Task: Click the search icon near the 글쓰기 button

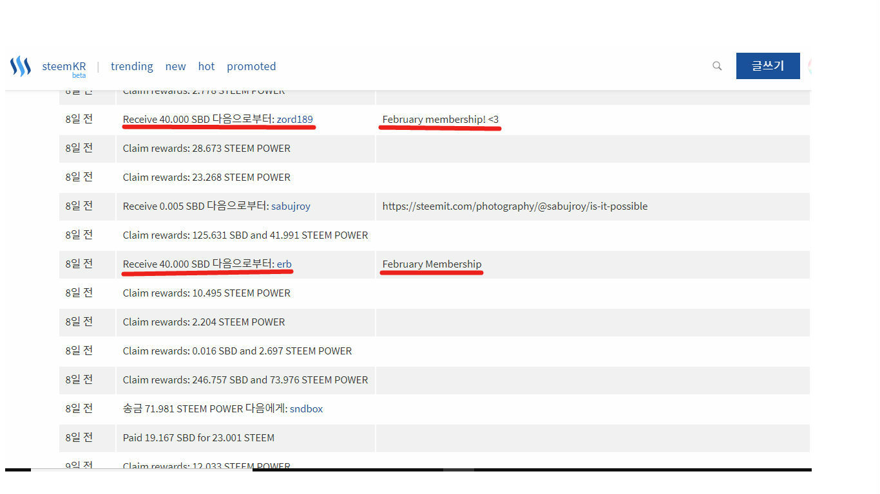Action: (717, 66)
